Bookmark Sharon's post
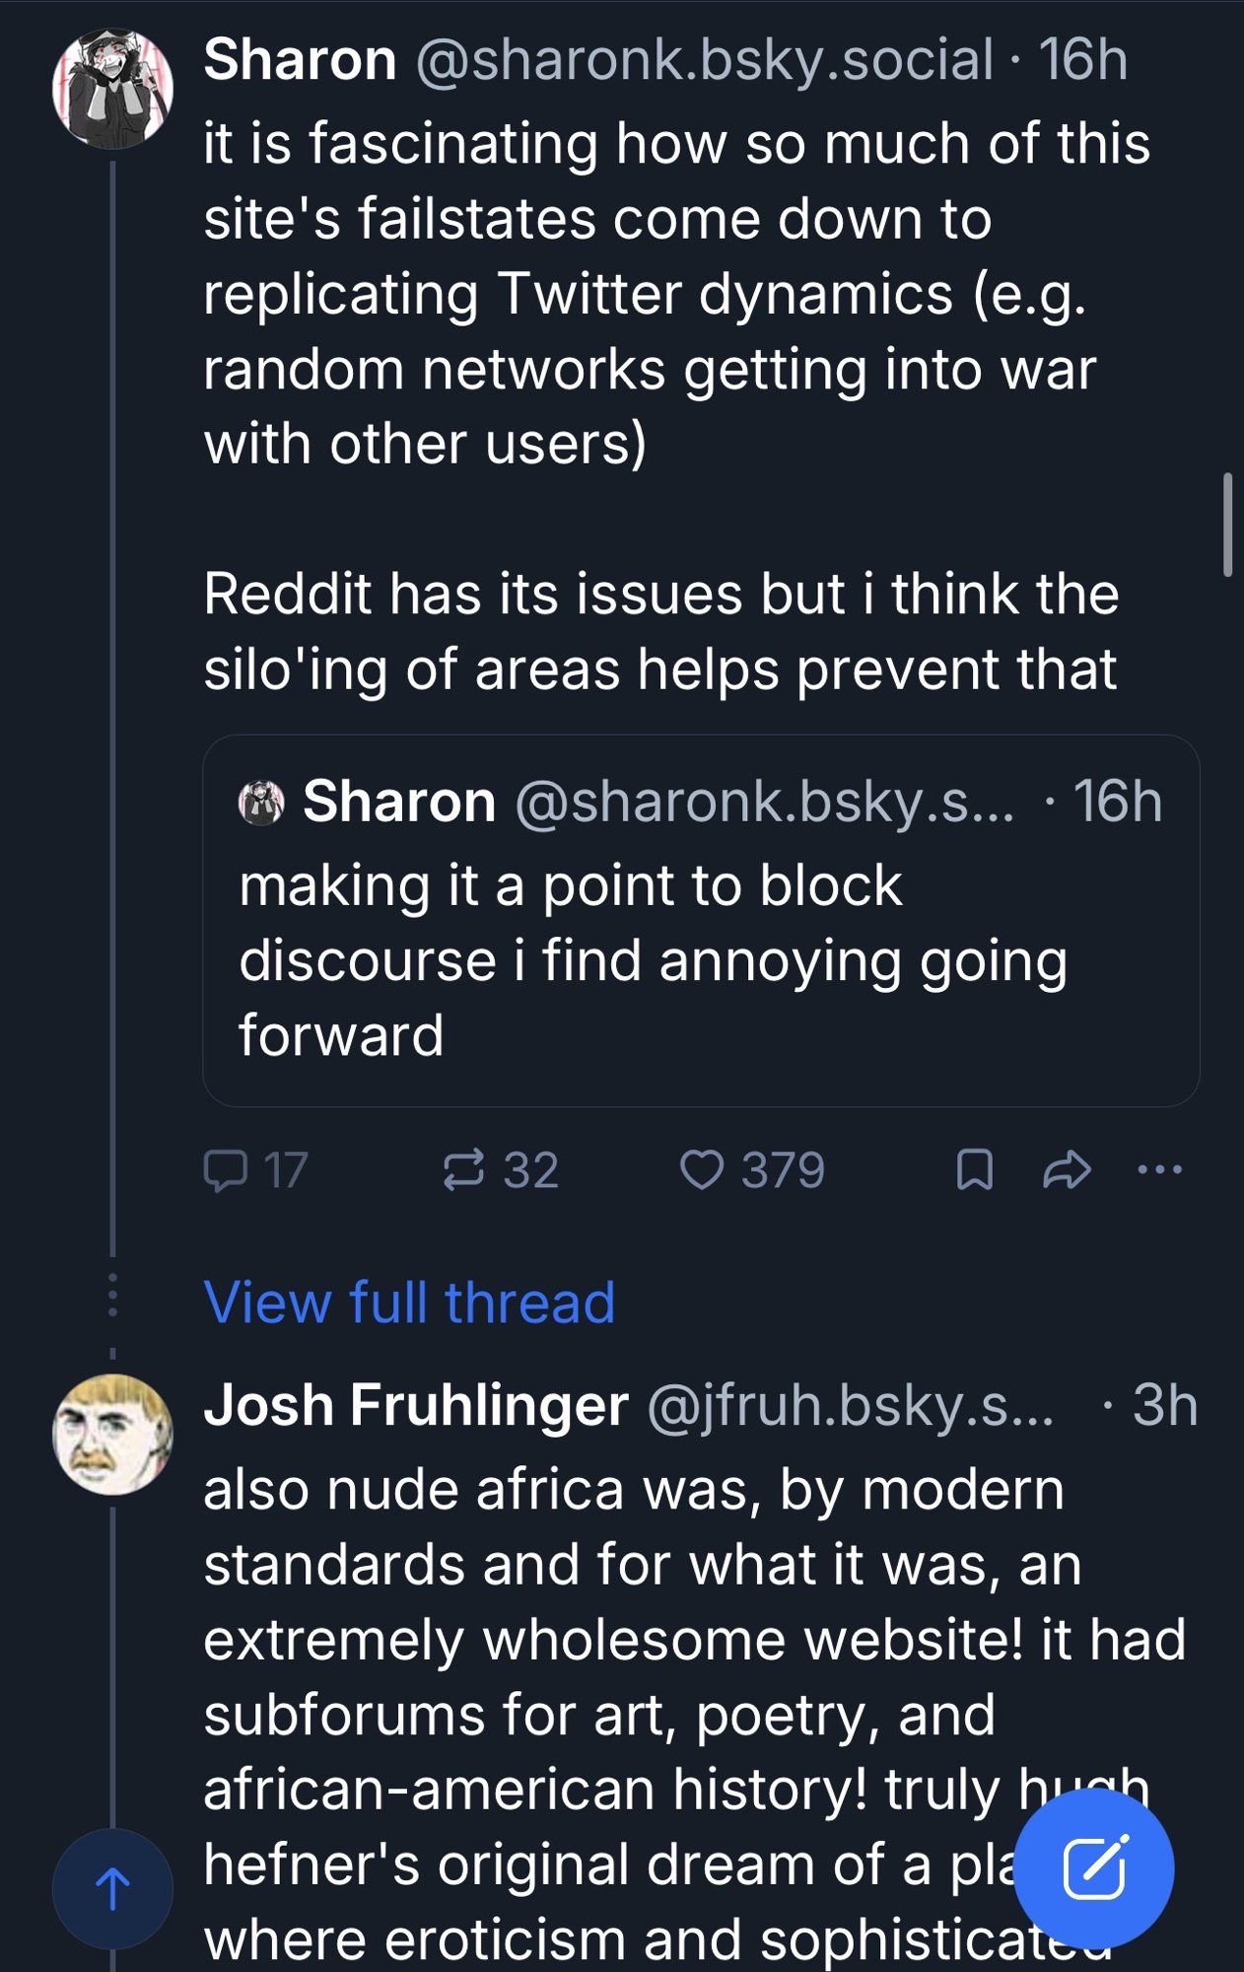The image size is (1244, 1972). [x=974, y=1170]
